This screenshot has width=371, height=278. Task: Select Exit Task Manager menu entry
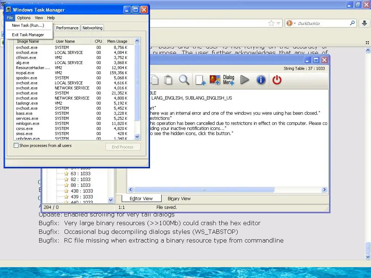pos(28,35)
